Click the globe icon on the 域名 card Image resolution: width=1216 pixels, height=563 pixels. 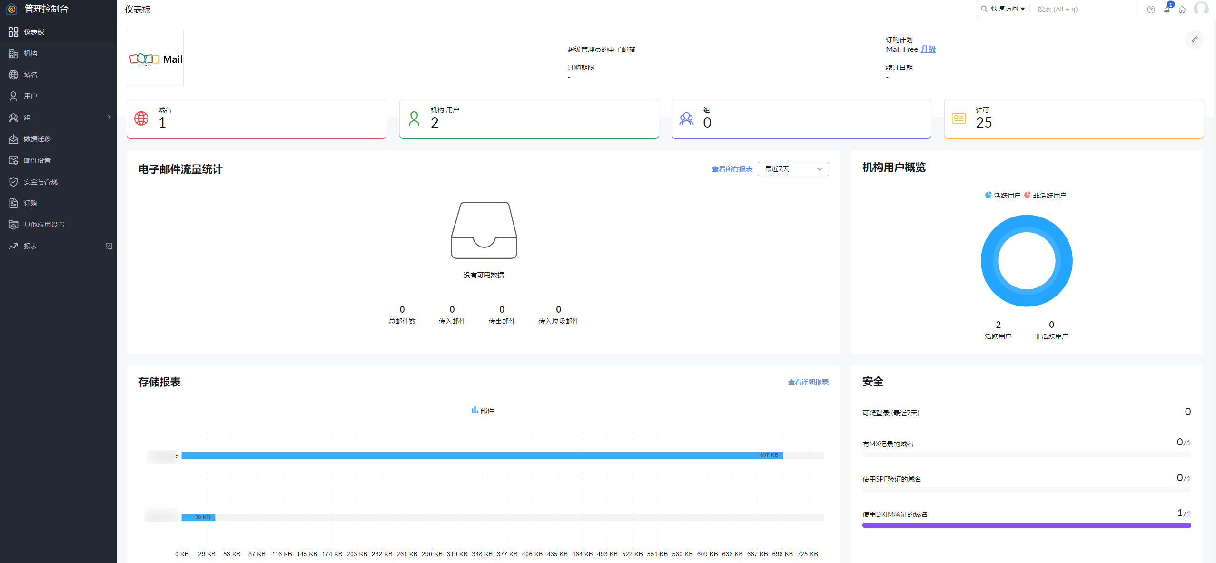(141, 118)
